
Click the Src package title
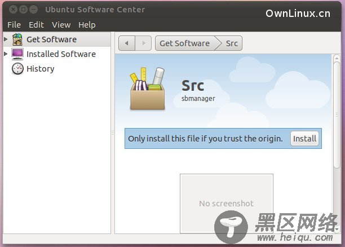pos(193,85)
